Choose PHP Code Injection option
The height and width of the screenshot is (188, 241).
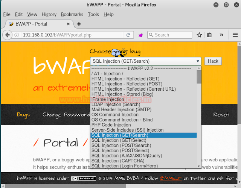click(x=143, y=125)
